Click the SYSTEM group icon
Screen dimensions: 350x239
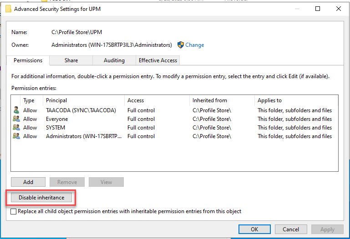(x=16, y=128)
